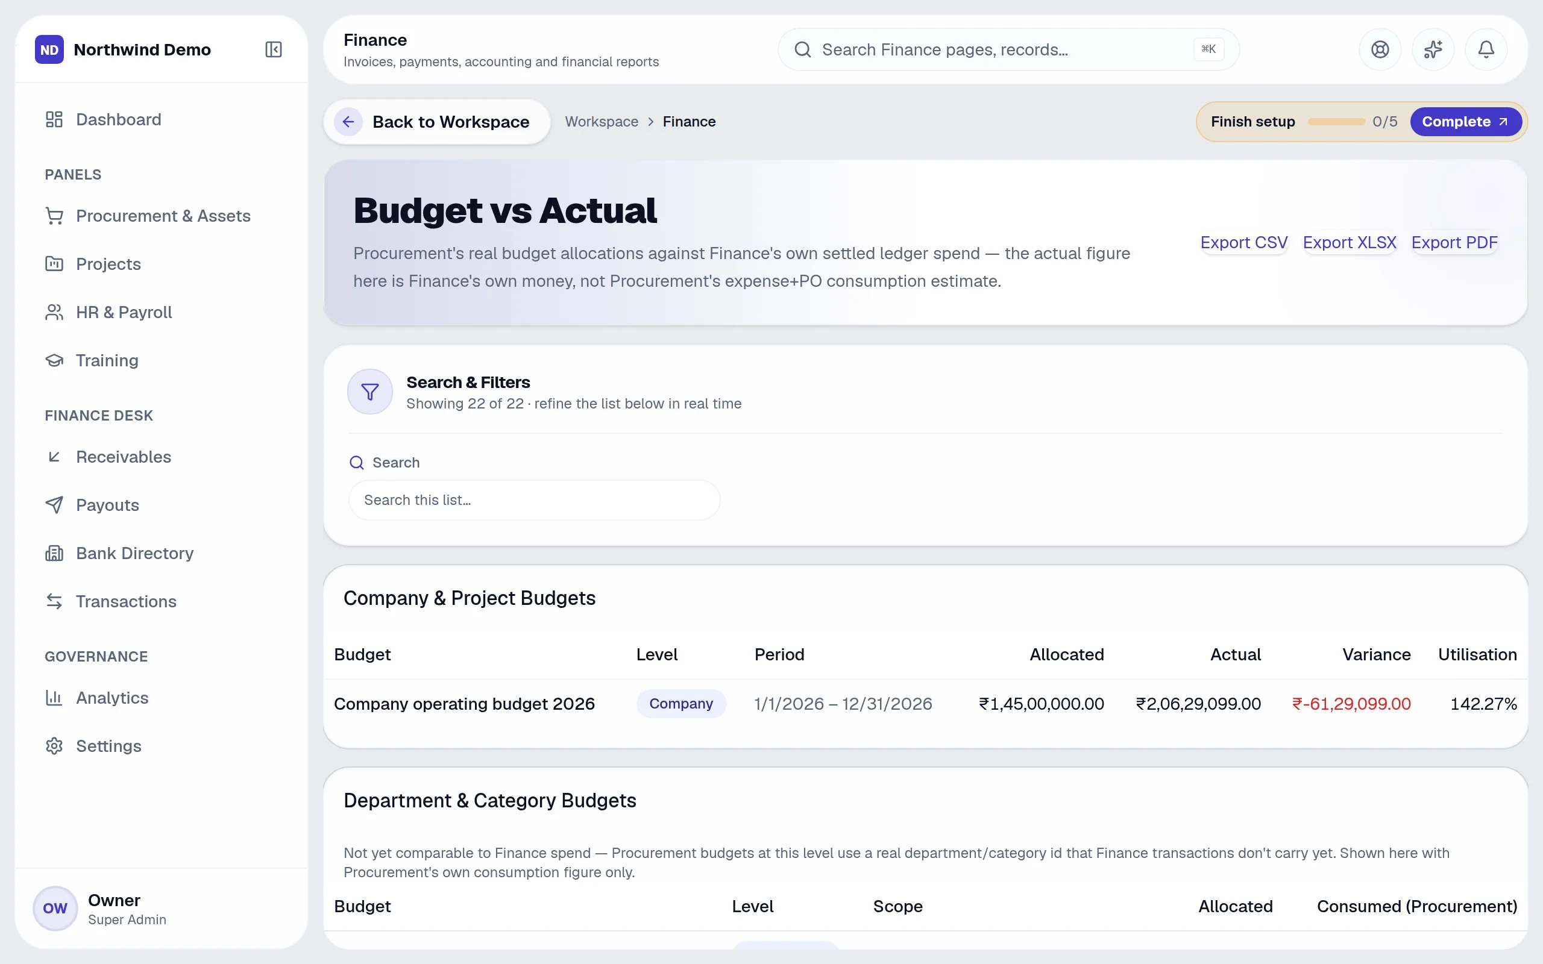
Task: Open Bank Directory page
Action: point(162,554)
